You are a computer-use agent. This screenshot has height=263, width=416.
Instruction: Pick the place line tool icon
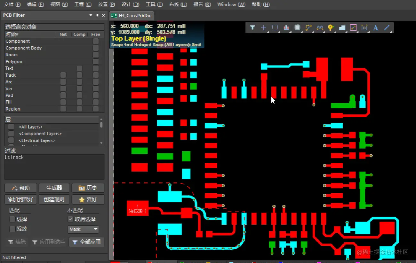click(x=387, y=28)
